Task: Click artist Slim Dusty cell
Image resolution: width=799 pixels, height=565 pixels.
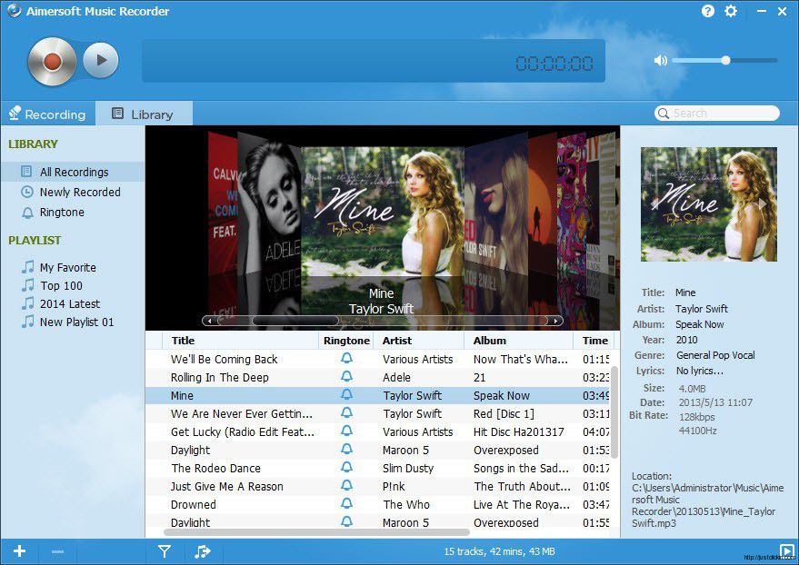Action: pyautogui.click(x=408, y=469)
